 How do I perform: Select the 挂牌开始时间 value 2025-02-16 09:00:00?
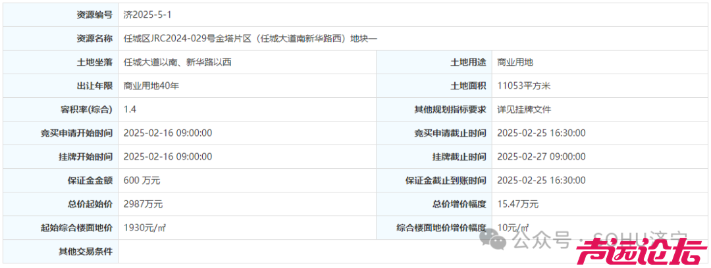point(168,156)
